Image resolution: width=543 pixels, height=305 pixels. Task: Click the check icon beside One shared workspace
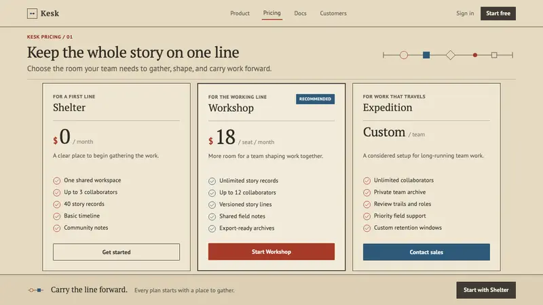click(57, 180)
